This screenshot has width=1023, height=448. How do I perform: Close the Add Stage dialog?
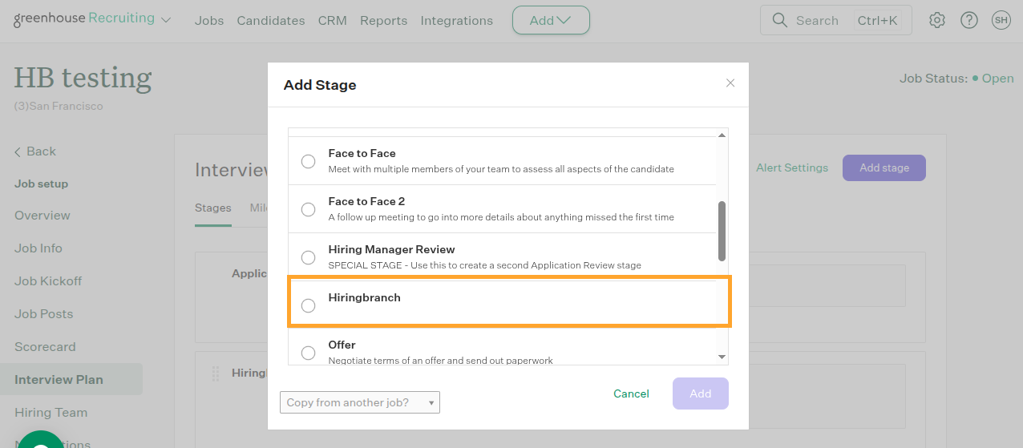pyautogui.click(x=730, y=83)
